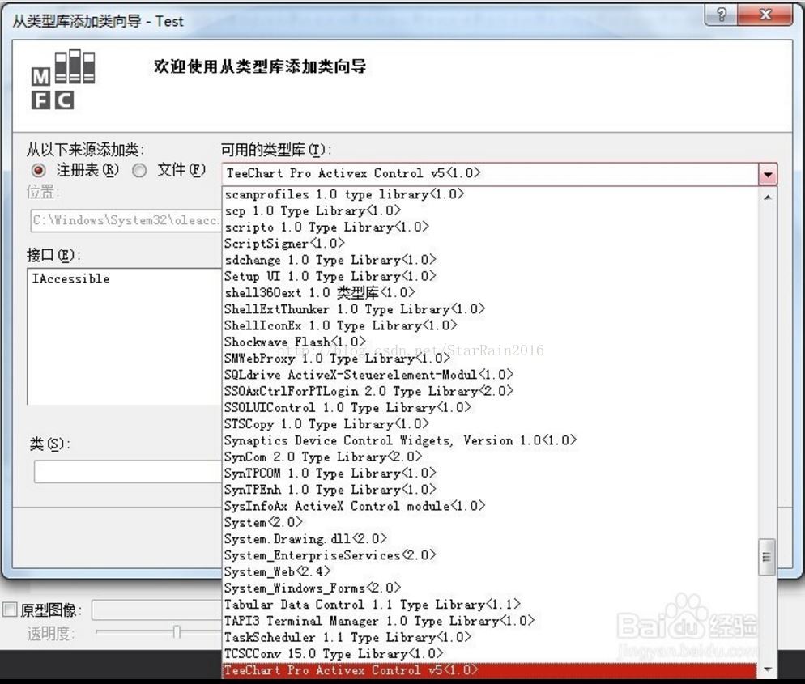The image size is (805, 684).
Task: Click the TeeChart Pro combo box field
Action: pos(490,174)
